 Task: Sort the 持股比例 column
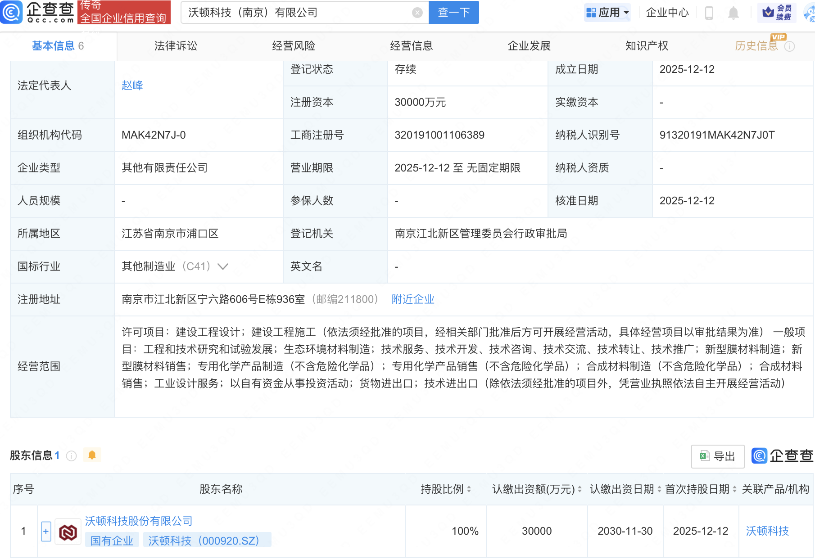(469, 489)
